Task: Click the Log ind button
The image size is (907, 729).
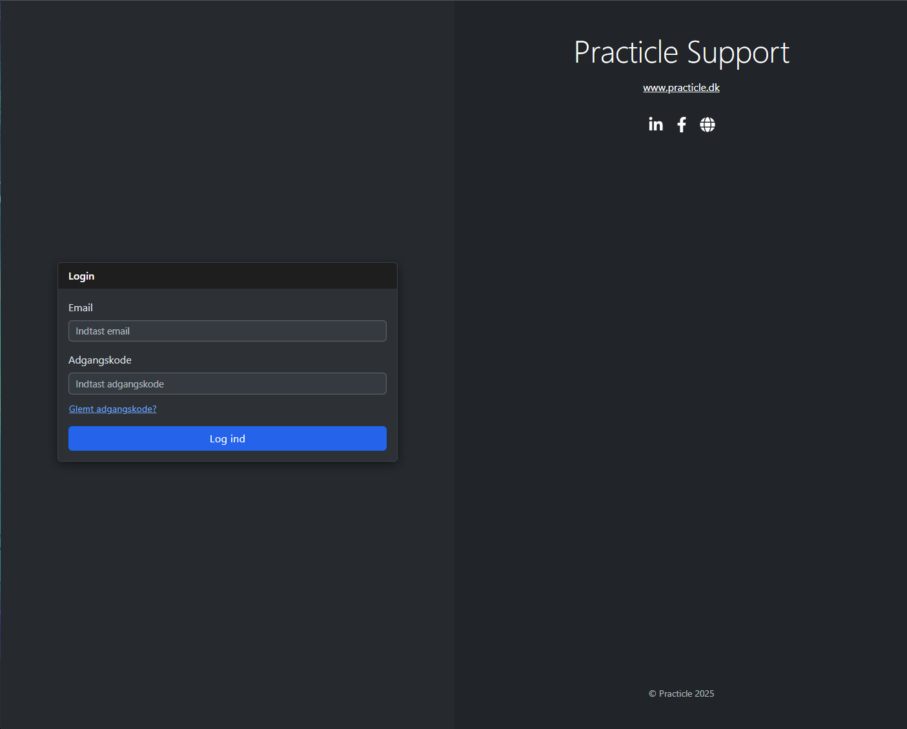Action: [x=227, y=438]
